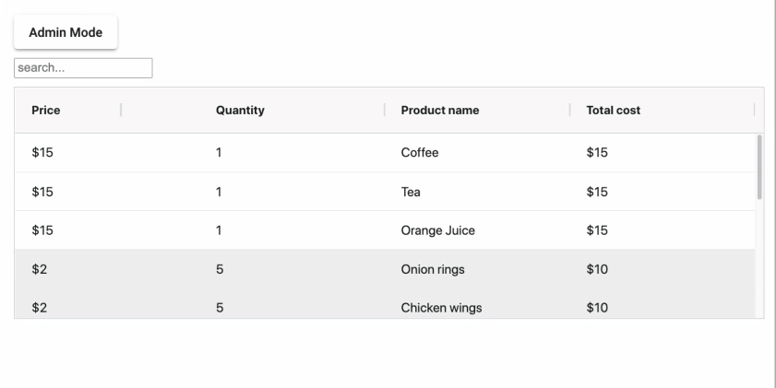The image size is (776, 388).
Task: Click the quantity cell in Tea row
Action: (x=219, y=192)
